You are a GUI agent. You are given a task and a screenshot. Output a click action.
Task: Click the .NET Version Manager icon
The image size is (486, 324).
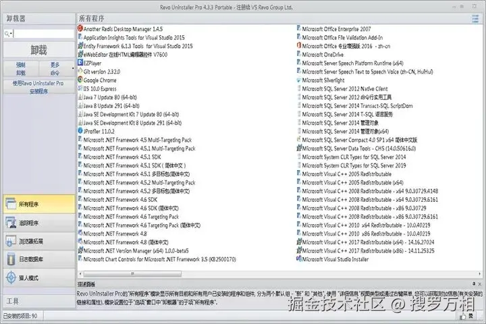coord(80,250)
